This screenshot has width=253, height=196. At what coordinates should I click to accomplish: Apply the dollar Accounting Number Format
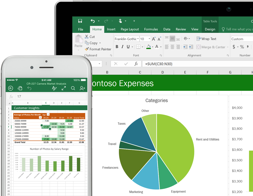point(234,47)
